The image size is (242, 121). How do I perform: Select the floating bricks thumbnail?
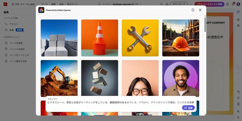pyautogui.click(x=100, y=78)
